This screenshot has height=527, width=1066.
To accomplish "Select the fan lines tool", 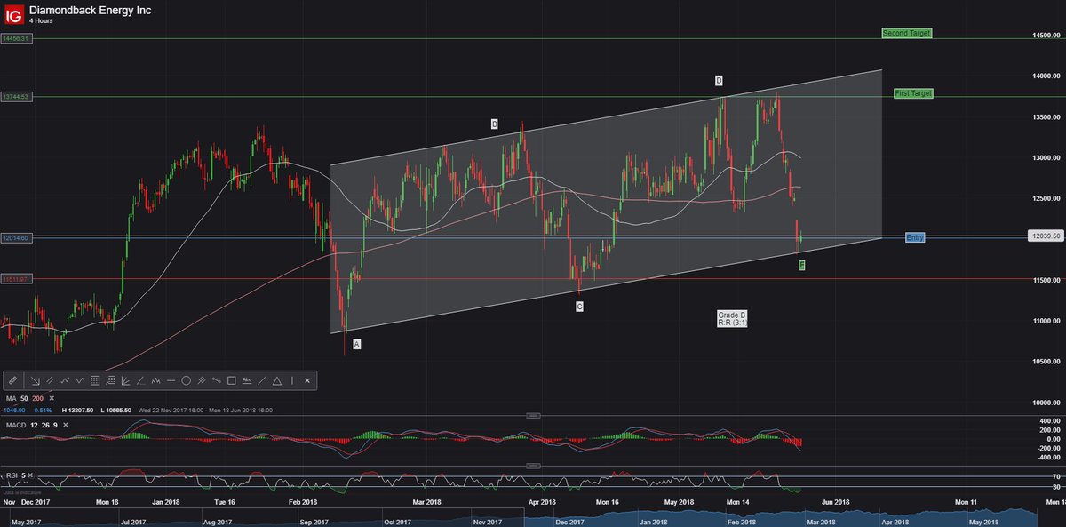I will (x=125, y=380).
